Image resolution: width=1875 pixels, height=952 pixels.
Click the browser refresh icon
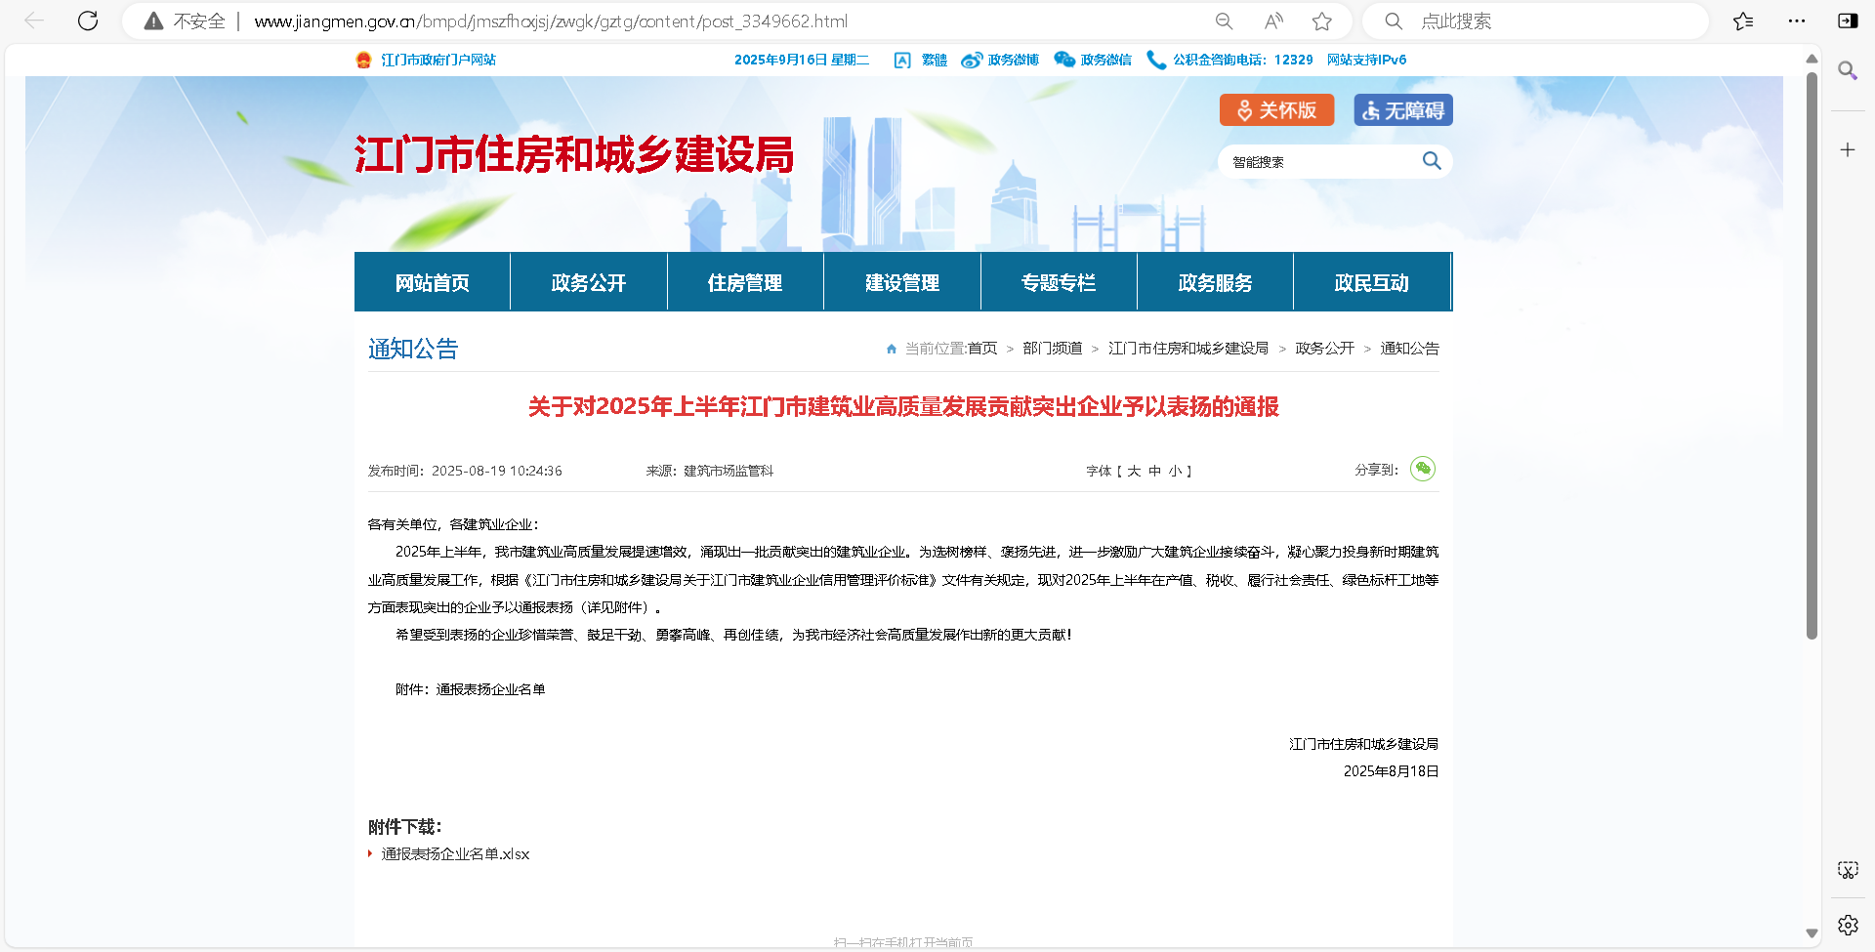[x=88, y=21]
